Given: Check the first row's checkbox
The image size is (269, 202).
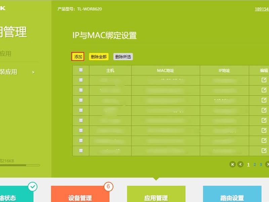Looking at the screenshot, I should tap(81, 80).
